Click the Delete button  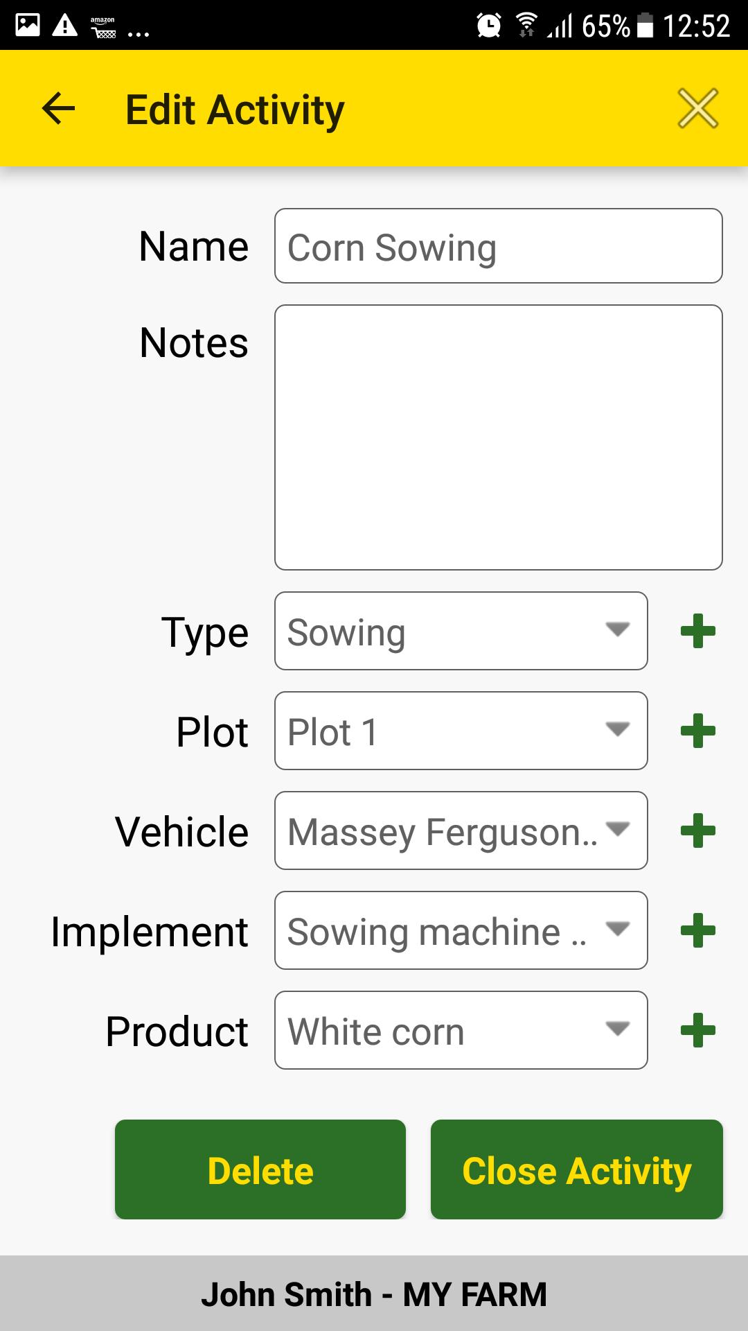tap(260, 1169)
